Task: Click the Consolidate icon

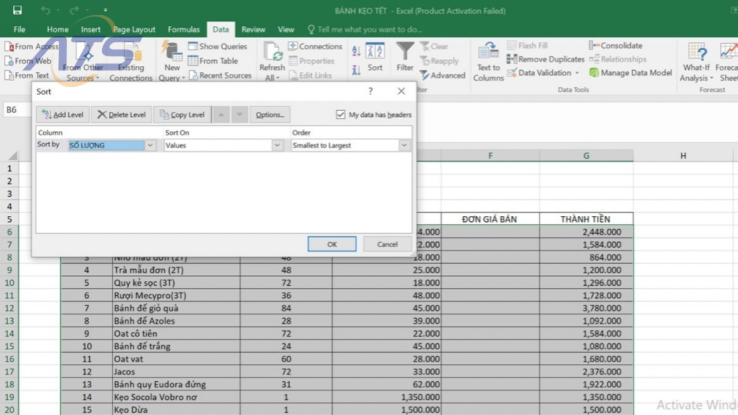Action: (615, 45)
